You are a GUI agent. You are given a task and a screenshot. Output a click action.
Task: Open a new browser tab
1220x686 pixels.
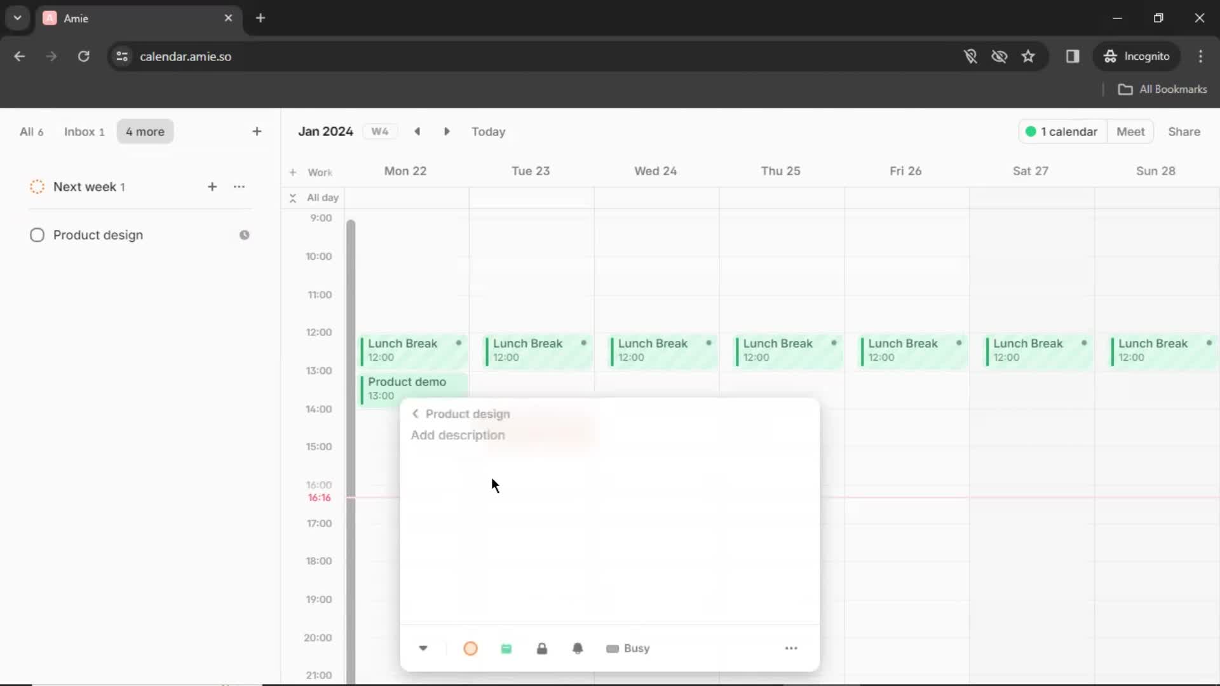coord(261,18)
